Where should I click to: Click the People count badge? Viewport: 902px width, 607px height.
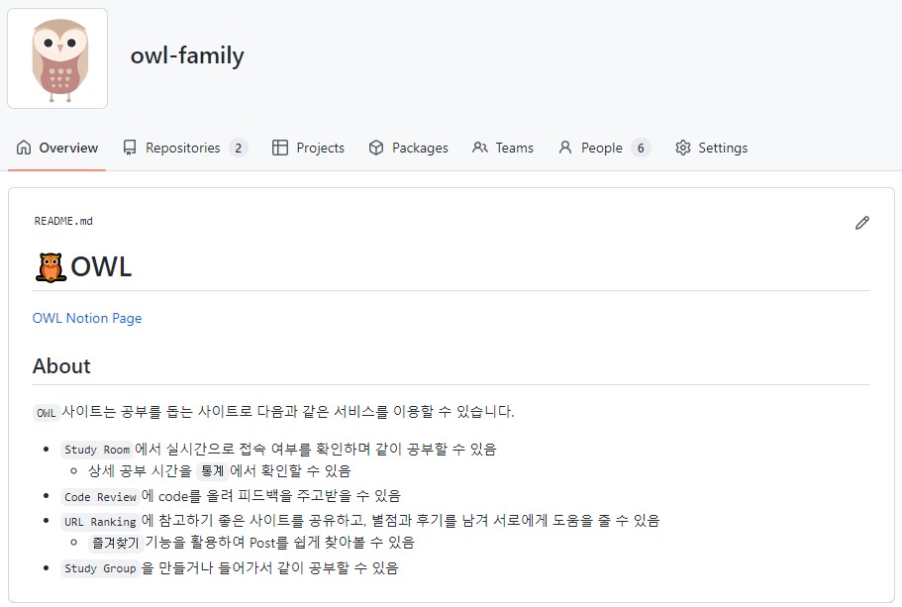click(x=641, y=148)
